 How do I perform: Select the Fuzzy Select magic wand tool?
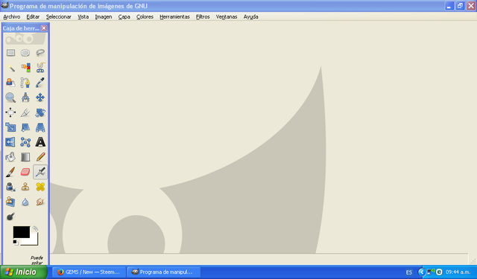[x=10, y=68]
